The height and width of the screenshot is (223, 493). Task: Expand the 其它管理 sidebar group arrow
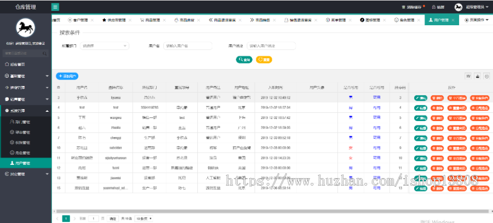click(47, 174)
